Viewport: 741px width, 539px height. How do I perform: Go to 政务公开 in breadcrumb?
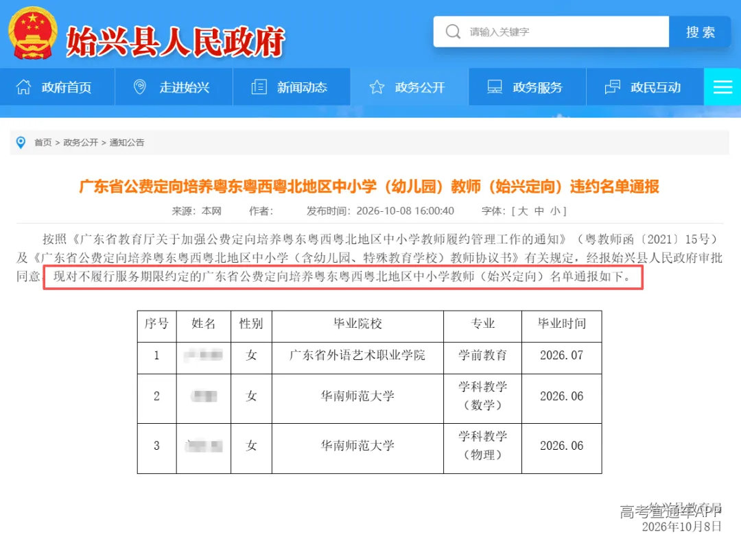point(80,142)
